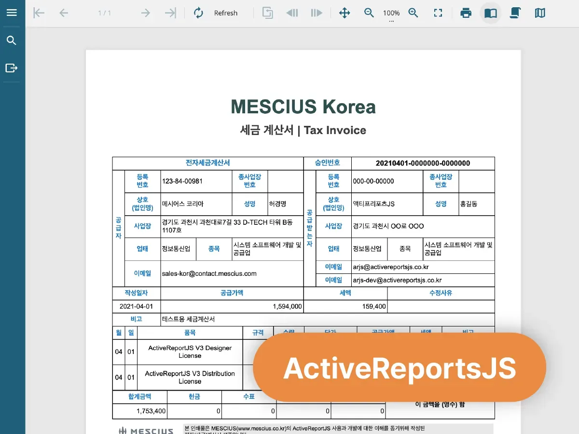Zoom out with minus magnifier

[369, 13]
